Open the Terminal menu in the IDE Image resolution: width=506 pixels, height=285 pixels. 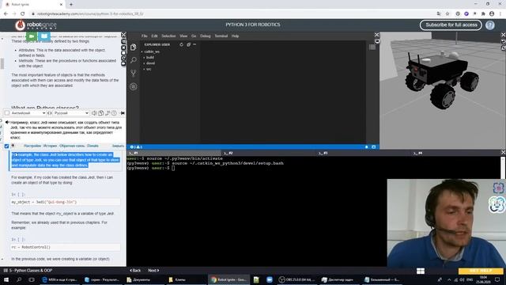(221, 36)
